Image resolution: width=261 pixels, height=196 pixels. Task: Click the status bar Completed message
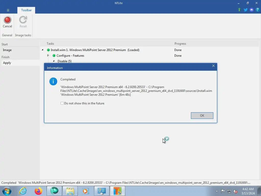[x=126, y=183]
